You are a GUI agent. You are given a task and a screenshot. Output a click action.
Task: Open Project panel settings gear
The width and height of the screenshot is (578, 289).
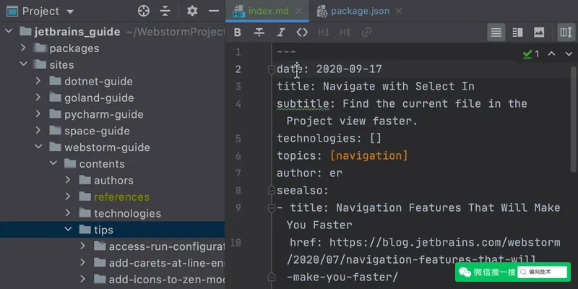click(192, 11)
